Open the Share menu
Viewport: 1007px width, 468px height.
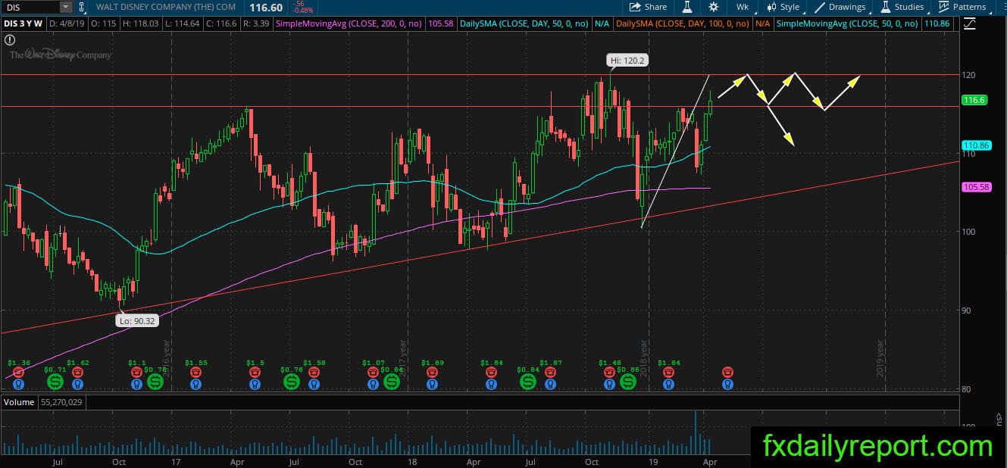[649, 7]
